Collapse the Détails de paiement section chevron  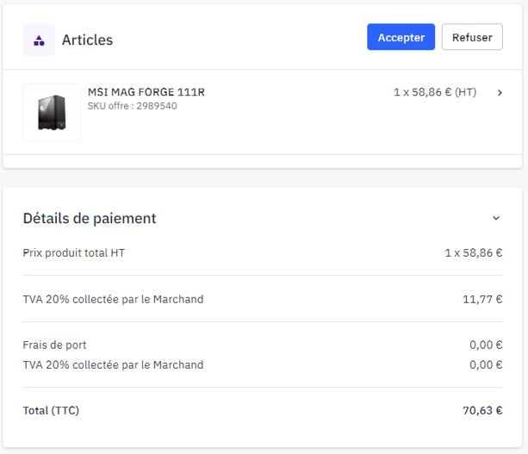pos(495,218)
